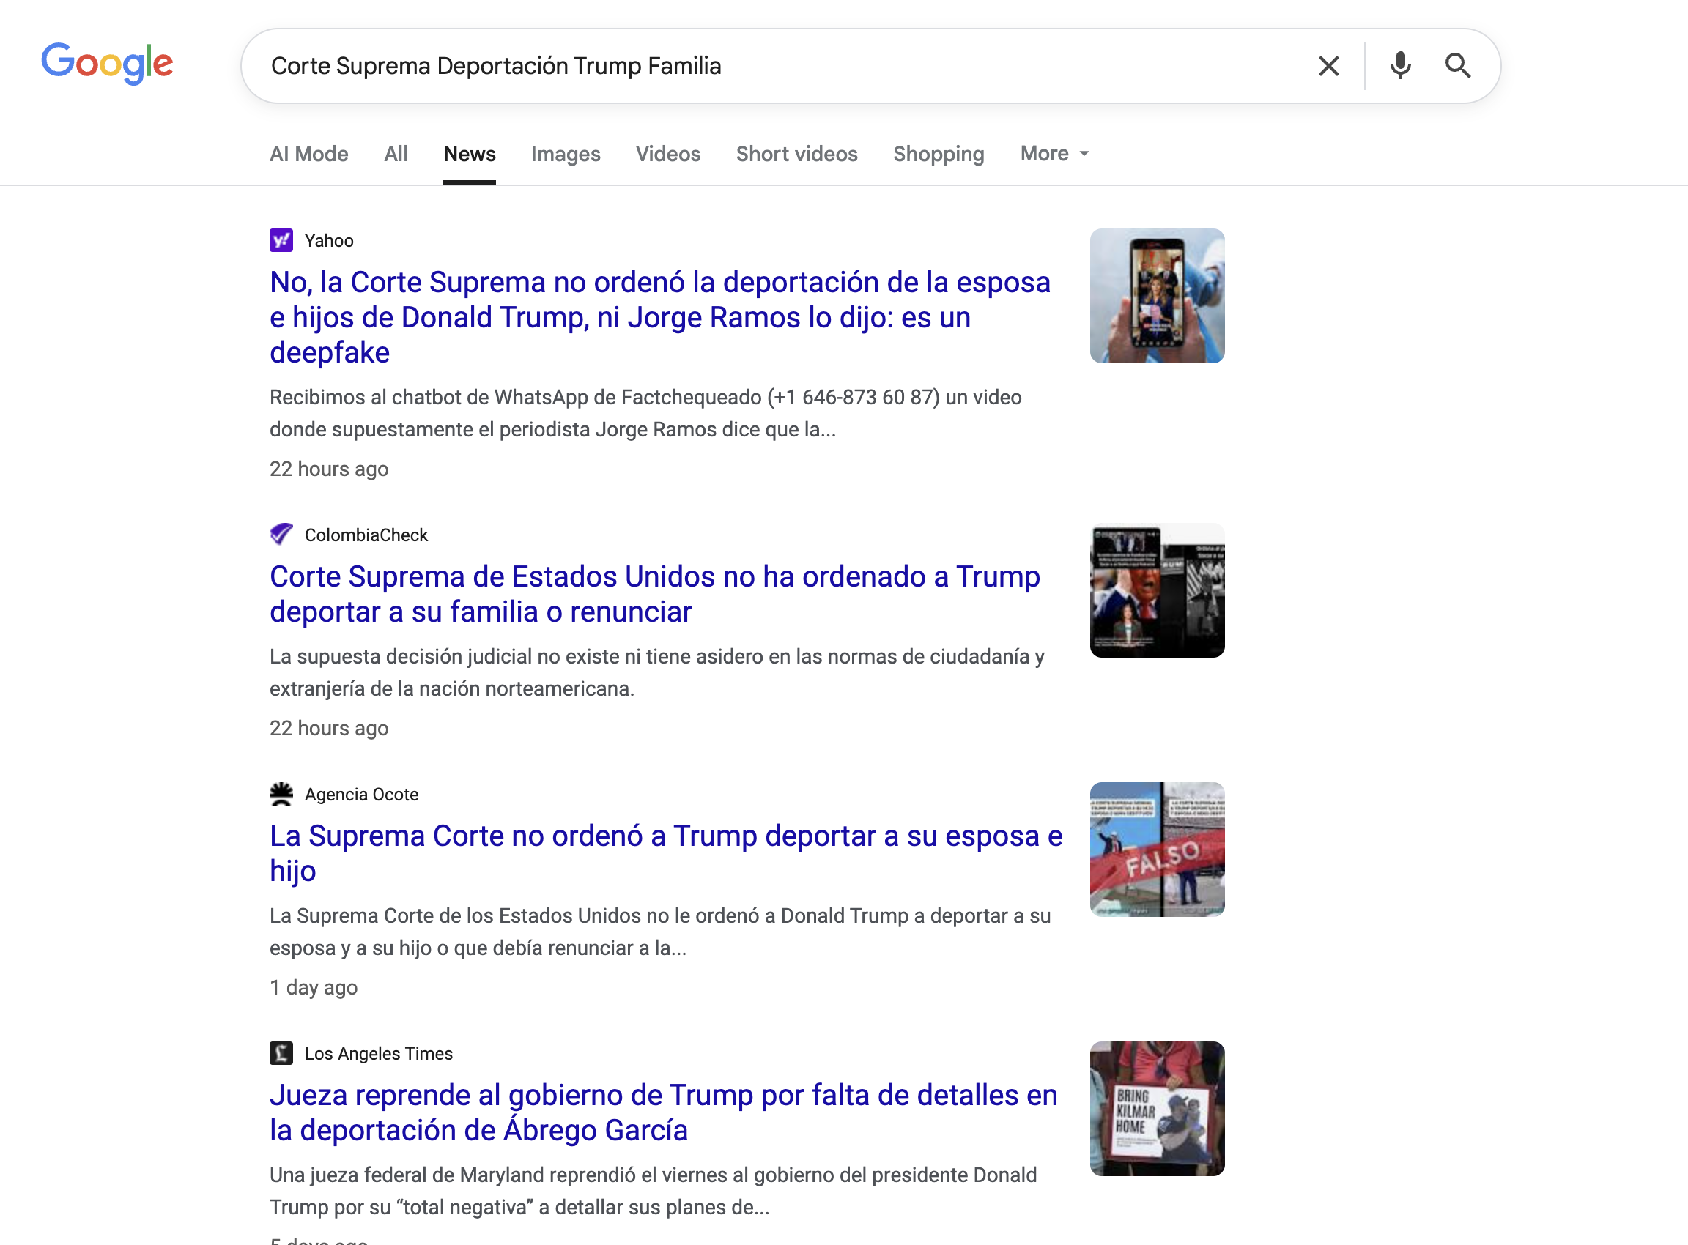Click snippet 'Una jueza federal de Maryland'
The image size is (1688, 1245).
(653, 1191)
